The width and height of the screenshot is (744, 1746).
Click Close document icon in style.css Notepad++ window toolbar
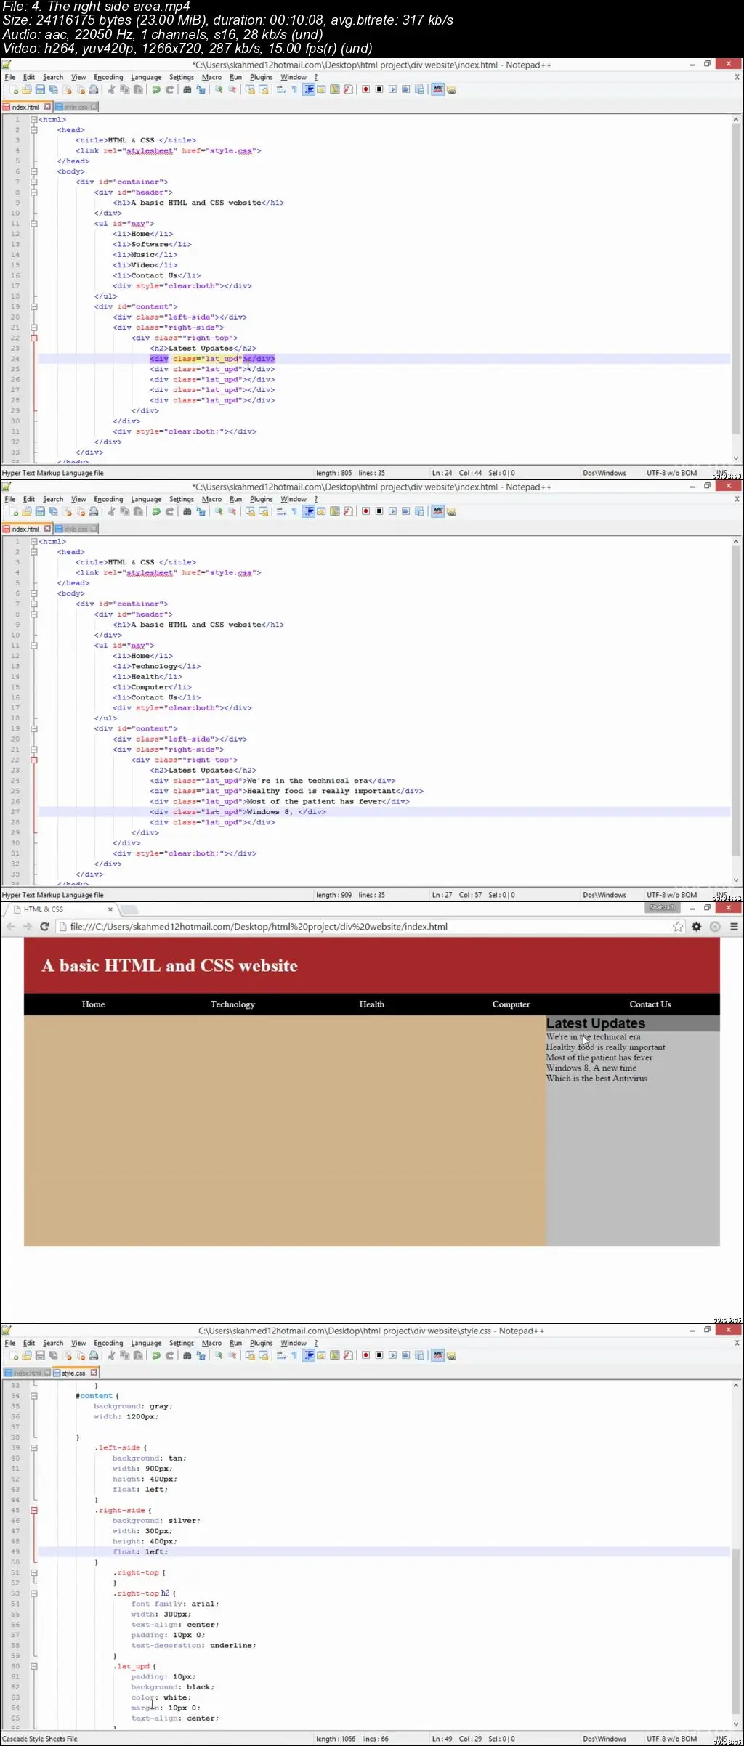(x=67, y=1356)
